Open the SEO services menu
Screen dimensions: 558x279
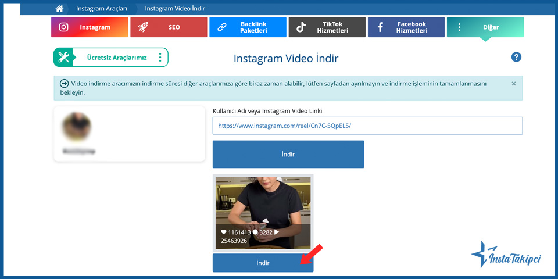click(x=169, y=27)
